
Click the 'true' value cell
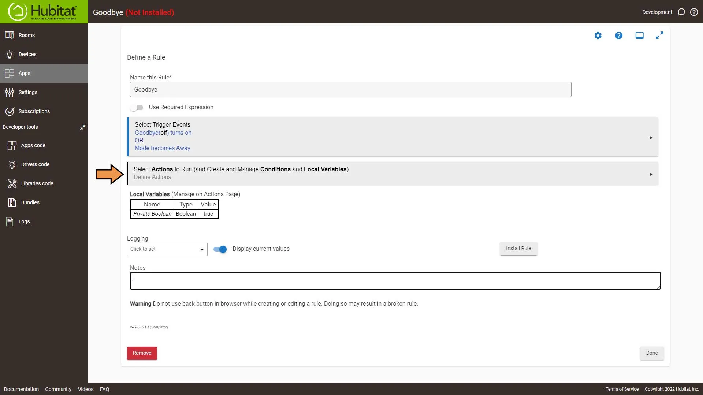click(208, 214)
